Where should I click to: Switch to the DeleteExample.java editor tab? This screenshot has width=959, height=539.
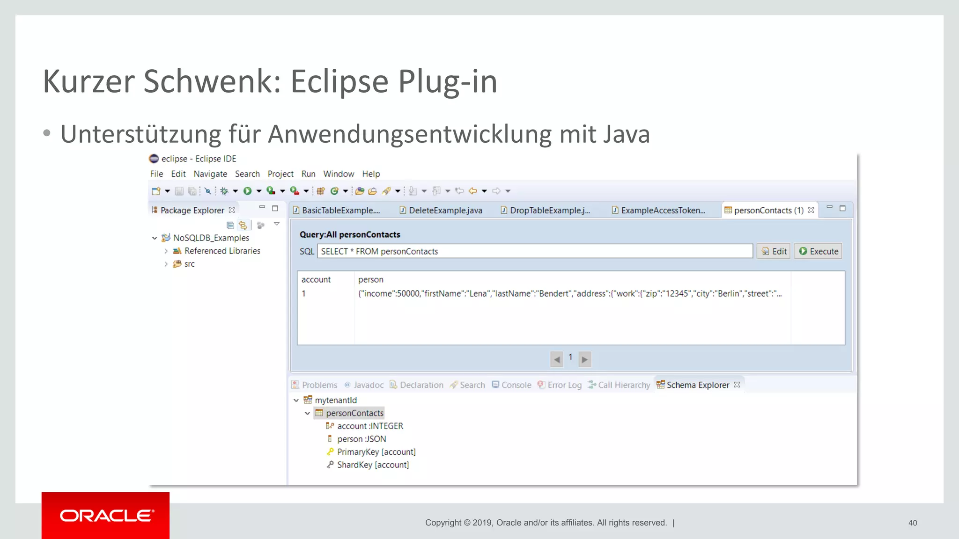click(441, 210)
